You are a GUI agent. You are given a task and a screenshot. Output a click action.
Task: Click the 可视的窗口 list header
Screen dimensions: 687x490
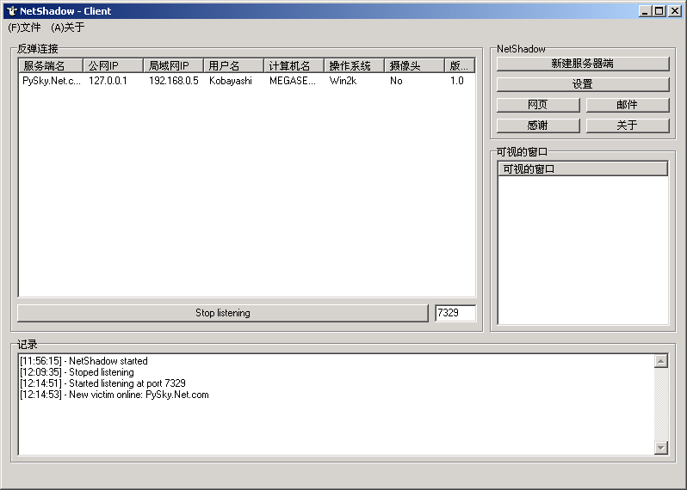pyautogui.click(x=582, y=169)
